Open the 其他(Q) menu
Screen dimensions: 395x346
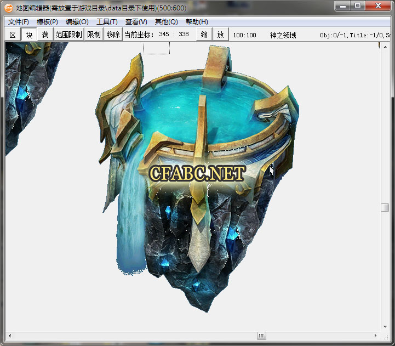[x=166, y=22]
